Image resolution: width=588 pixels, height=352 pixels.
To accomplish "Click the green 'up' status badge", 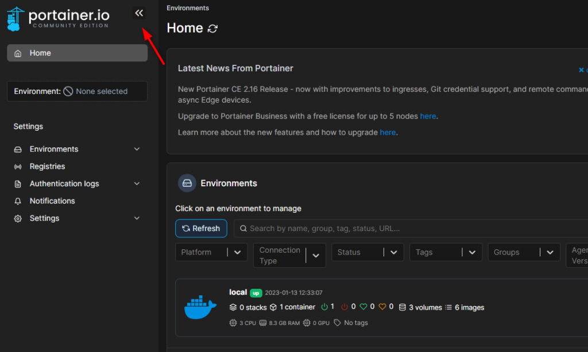I will pos(256,293).
